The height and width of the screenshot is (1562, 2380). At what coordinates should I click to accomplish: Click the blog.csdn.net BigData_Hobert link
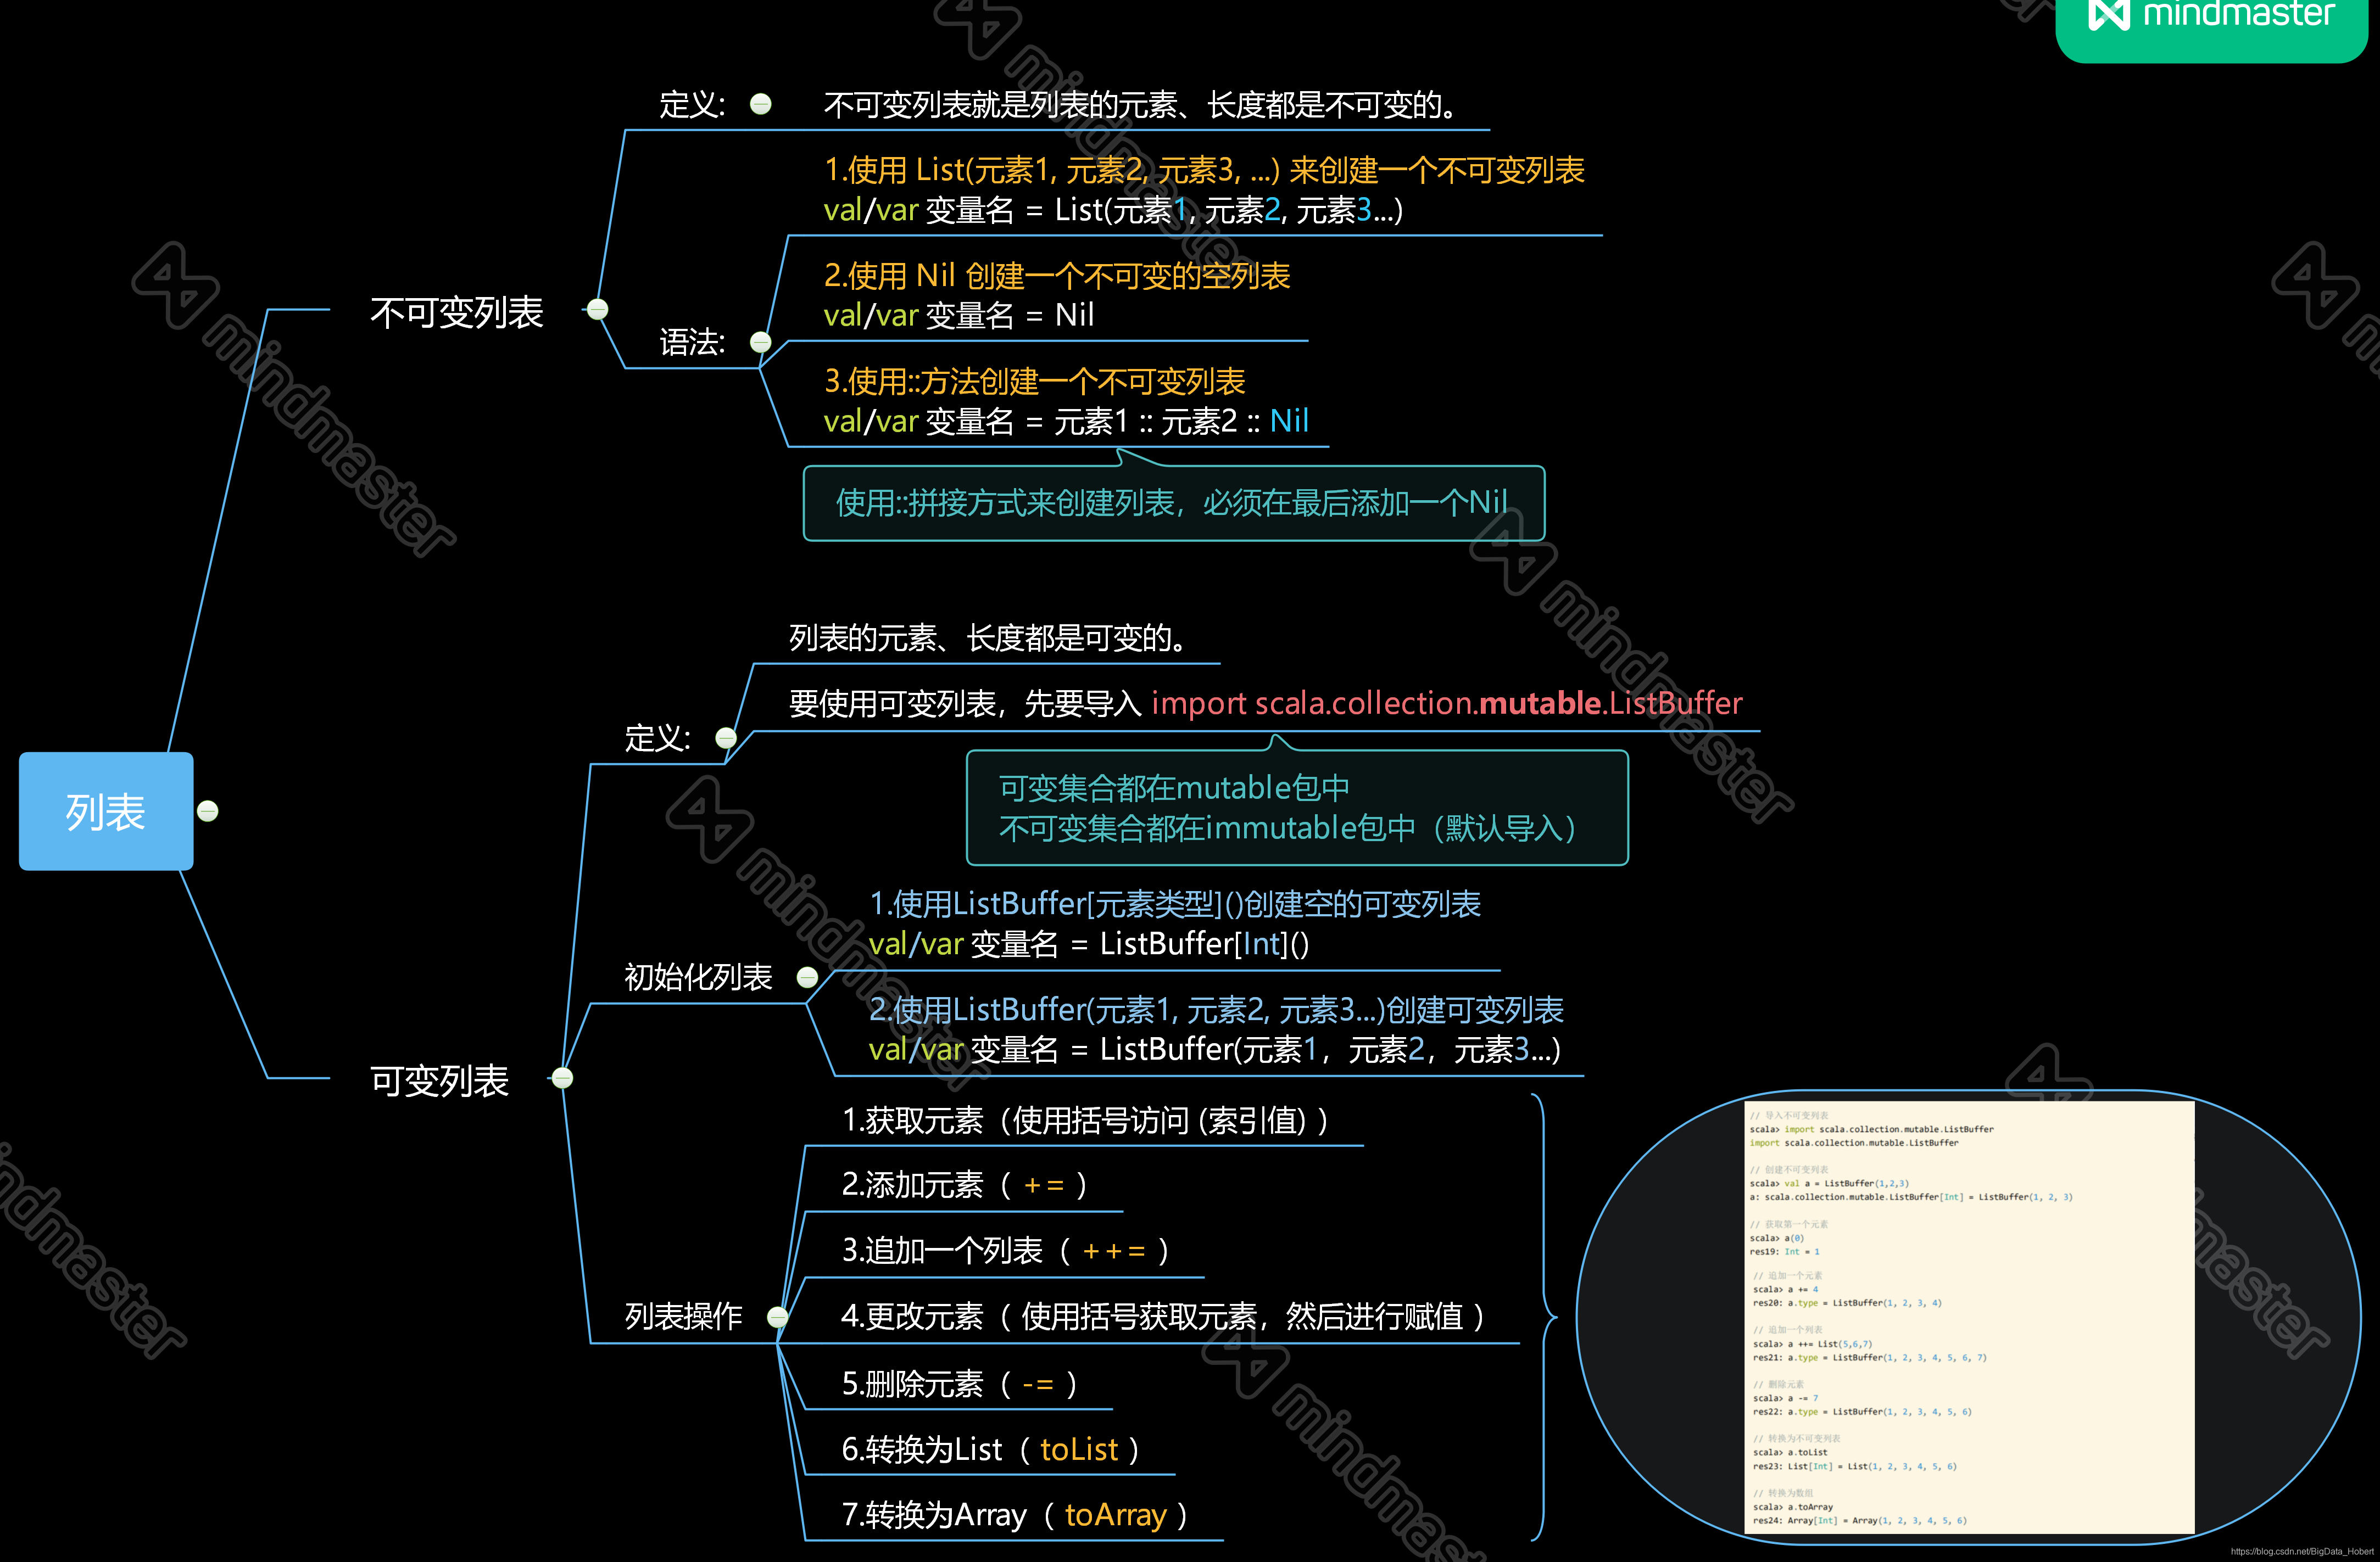pos(2302,1551)
